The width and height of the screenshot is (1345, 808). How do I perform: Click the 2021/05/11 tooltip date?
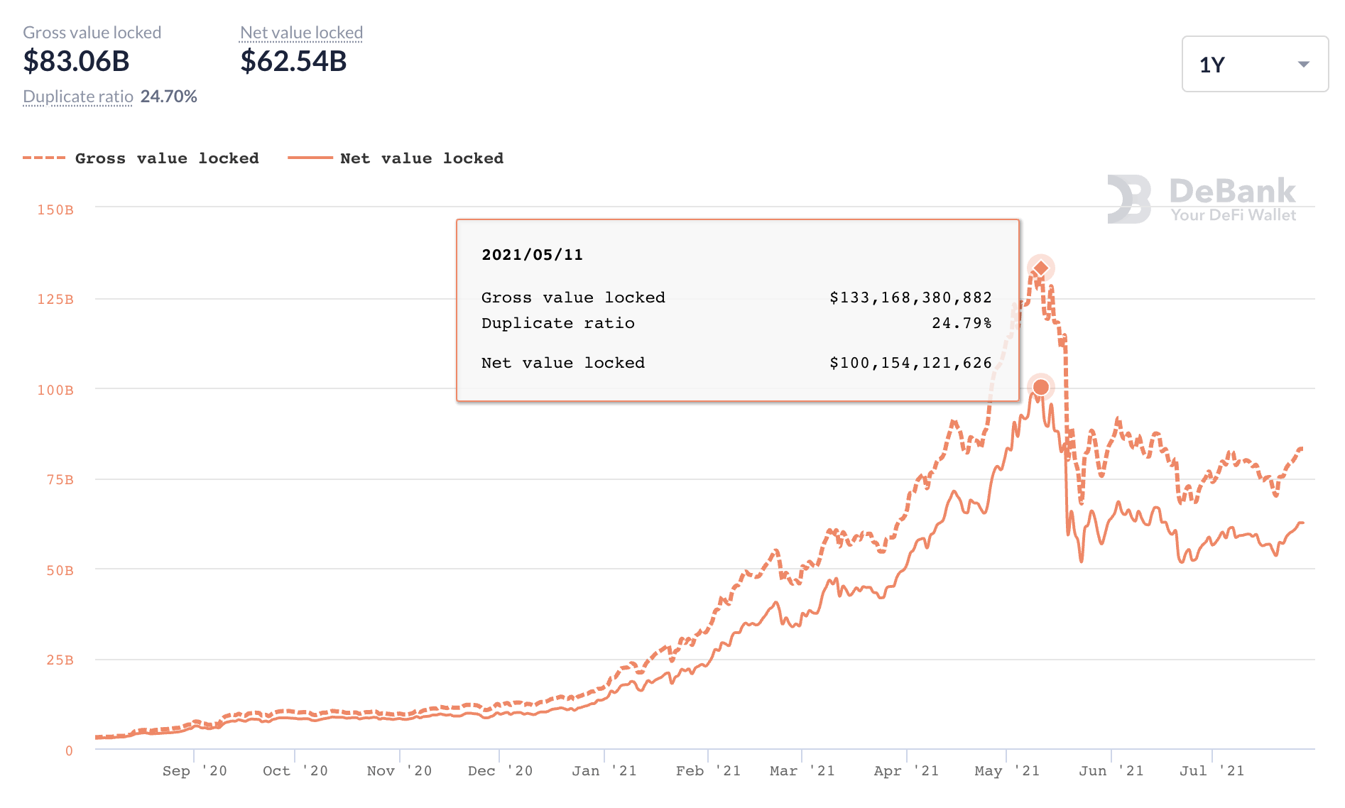[532, 255]
